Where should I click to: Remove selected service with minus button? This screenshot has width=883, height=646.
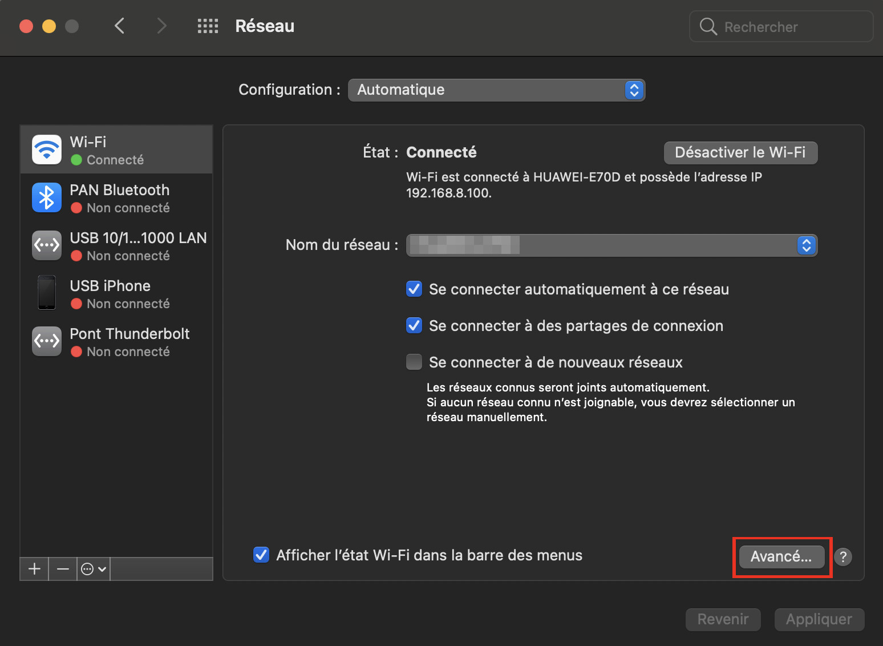[x=63, y=569]
